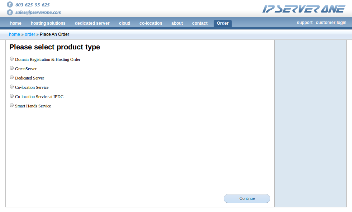Open the co-location menu item
352x212 pixels.
point(151,23)
